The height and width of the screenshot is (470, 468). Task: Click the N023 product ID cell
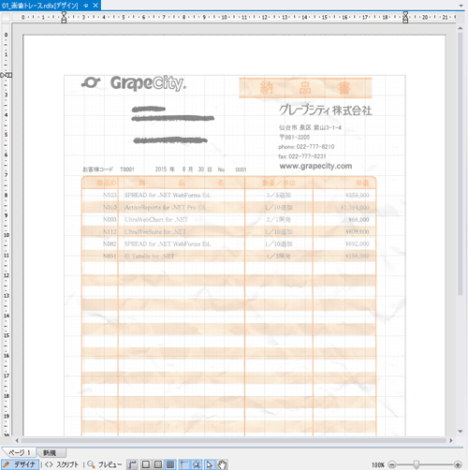[110, 195]
